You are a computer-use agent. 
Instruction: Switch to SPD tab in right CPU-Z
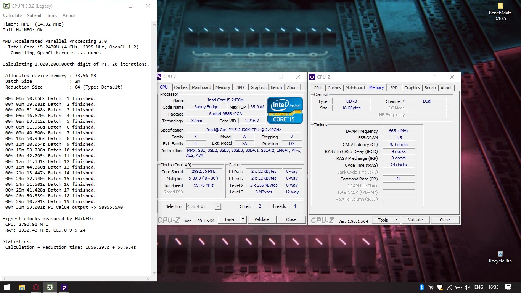(x=394, y=88)
